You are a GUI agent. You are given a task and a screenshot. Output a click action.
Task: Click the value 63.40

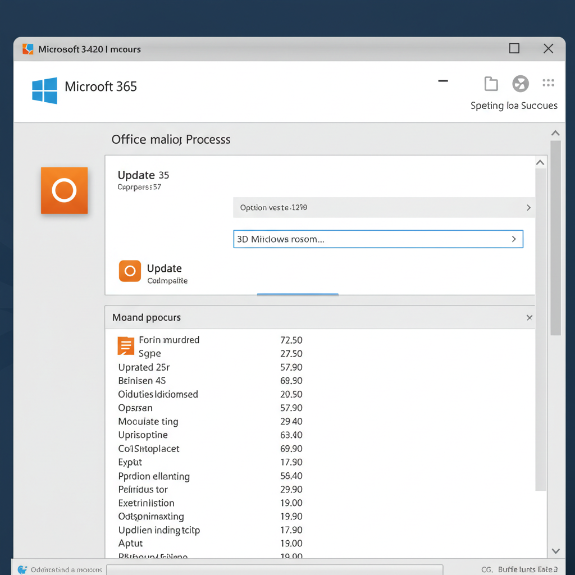291,435
